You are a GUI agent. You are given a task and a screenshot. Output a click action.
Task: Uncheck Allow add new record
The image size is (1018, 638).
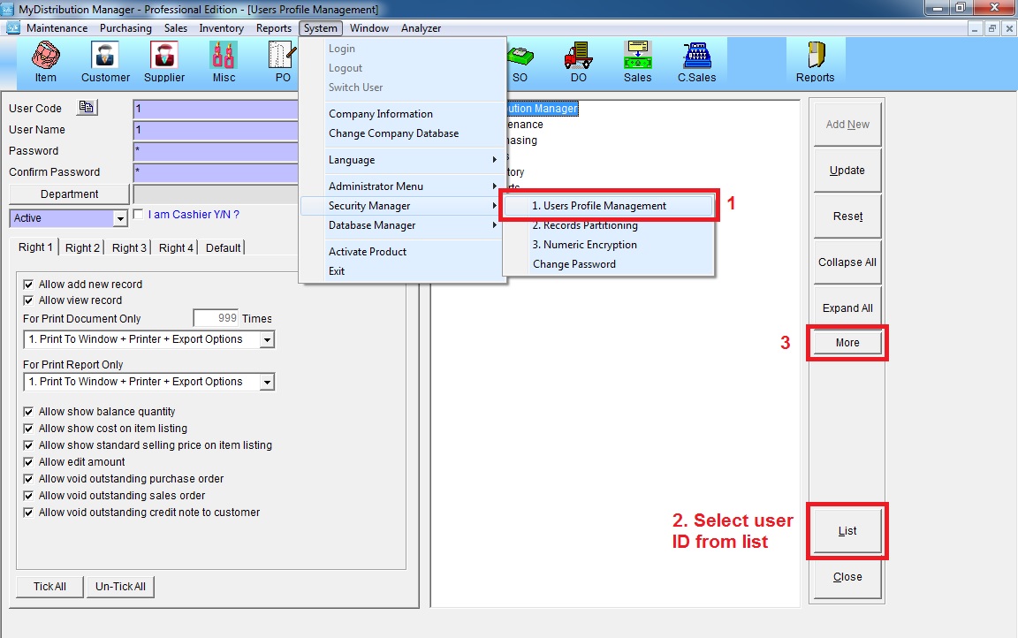pos(29,285)
